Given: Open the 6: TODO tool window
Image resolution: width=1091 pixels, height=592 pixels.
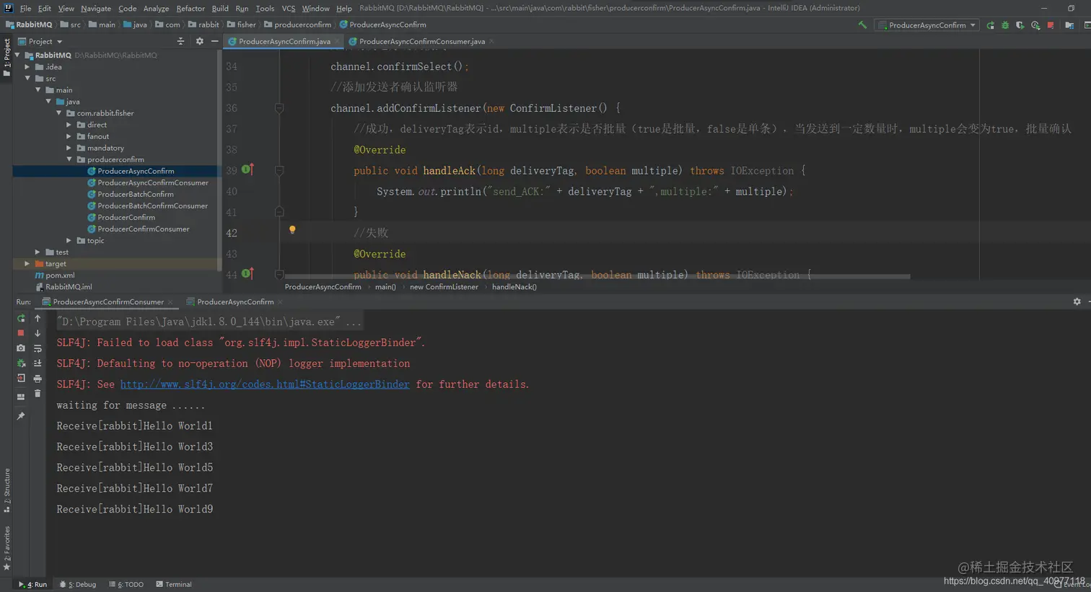Looking at the screenshot, I should pos(126,584).
